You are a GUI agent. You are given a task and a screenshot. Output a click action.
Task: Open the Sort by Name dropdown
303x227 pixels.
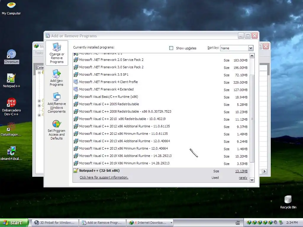point(251,48)
